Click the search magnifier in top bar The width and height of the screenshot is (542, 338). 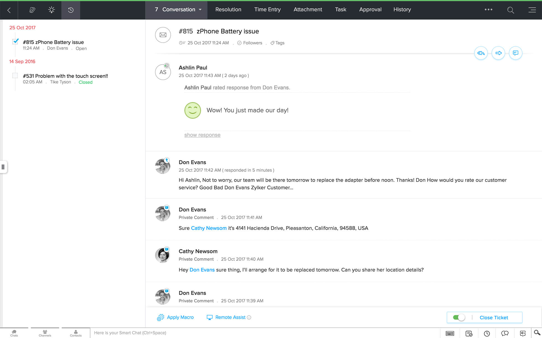tap(510, 10)
